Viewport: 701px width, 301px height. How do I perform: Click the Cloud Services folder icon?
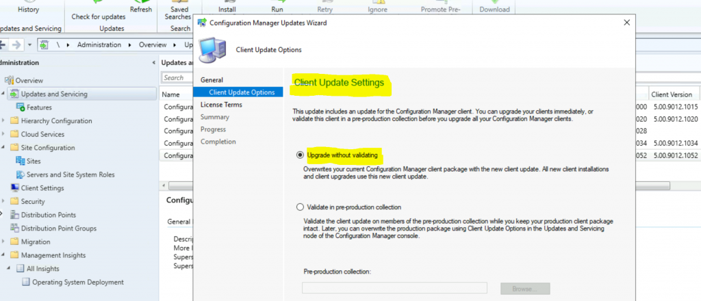(15, 134)
